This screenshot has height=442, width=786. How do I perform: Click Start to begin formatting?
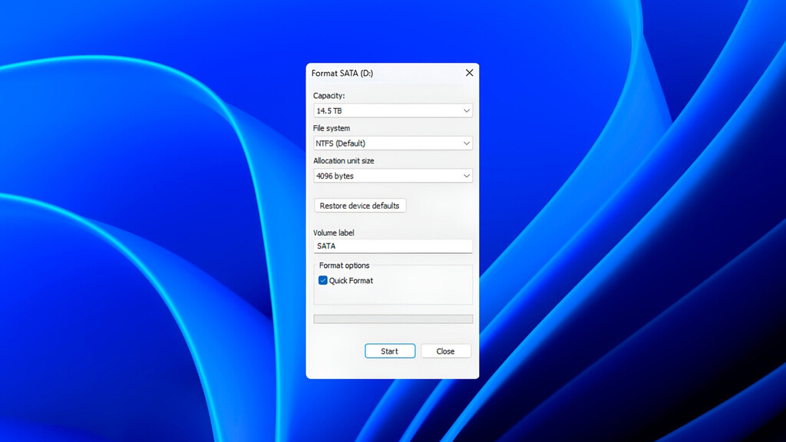click(x=390, y=351)
